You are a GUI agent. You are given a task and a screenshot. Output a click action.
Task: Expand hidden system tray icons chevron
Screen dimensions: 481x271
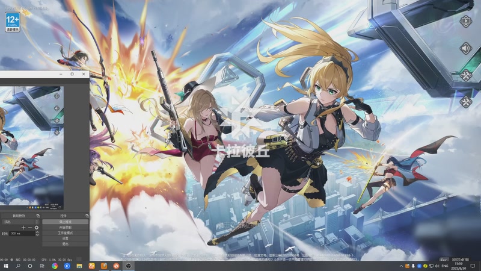coord(401,266)
